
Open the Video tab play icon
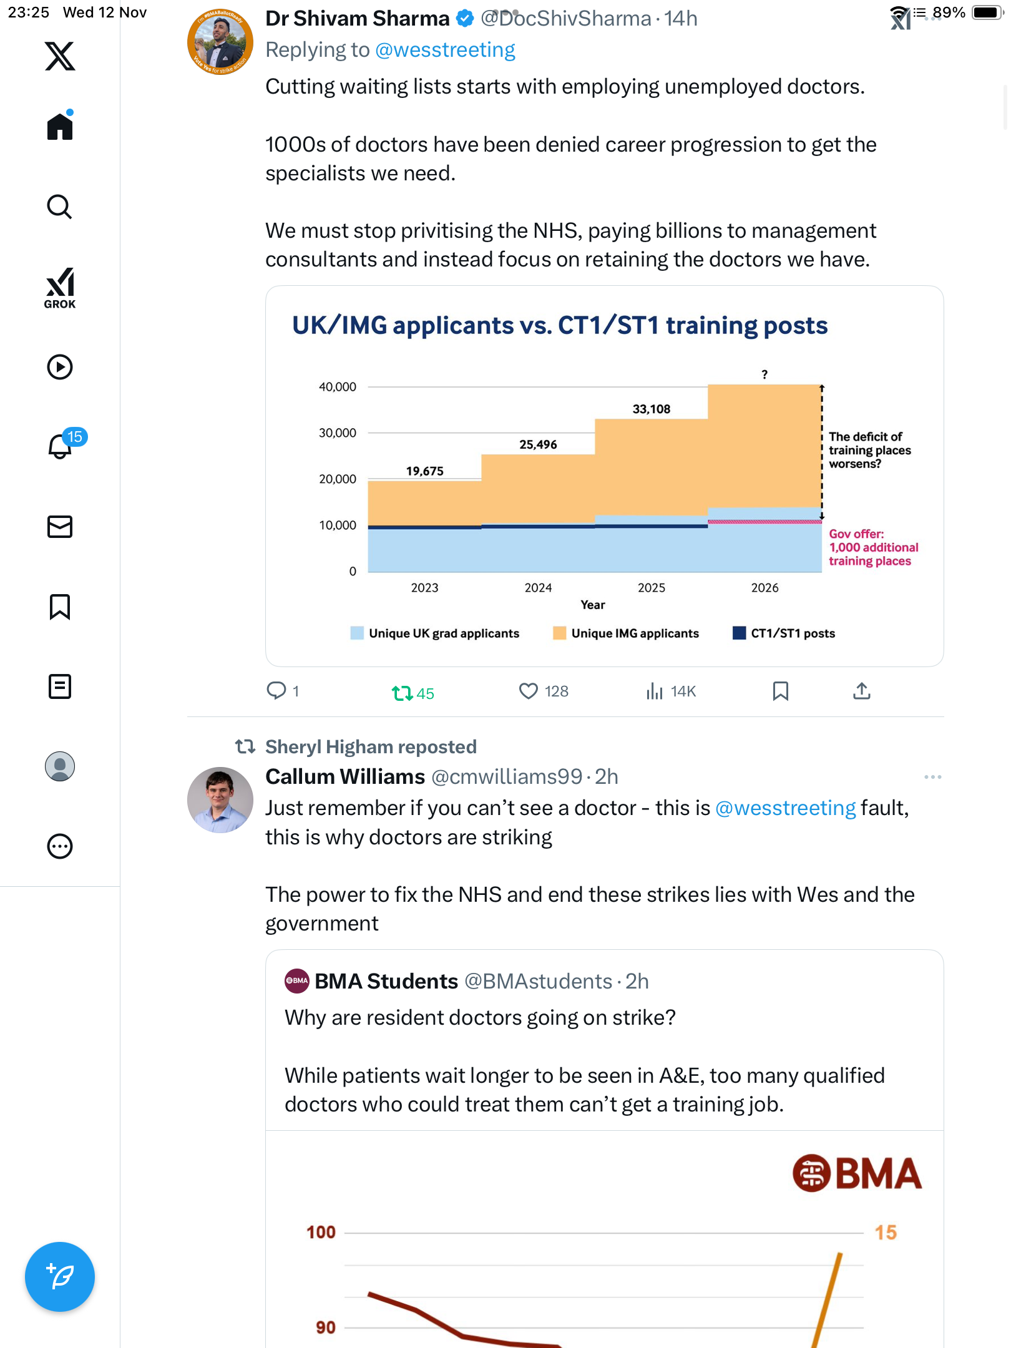click(x=60, y=367)
